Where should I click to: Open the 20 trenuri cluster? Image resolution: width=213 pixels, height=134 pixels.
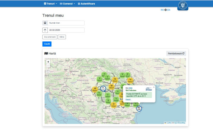[112, 87]
